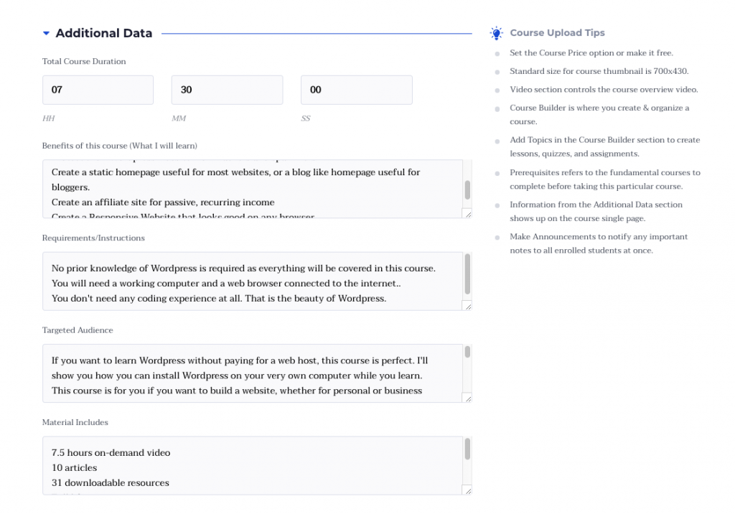Click the Requirements textarea resize handle

pos(468,307)
